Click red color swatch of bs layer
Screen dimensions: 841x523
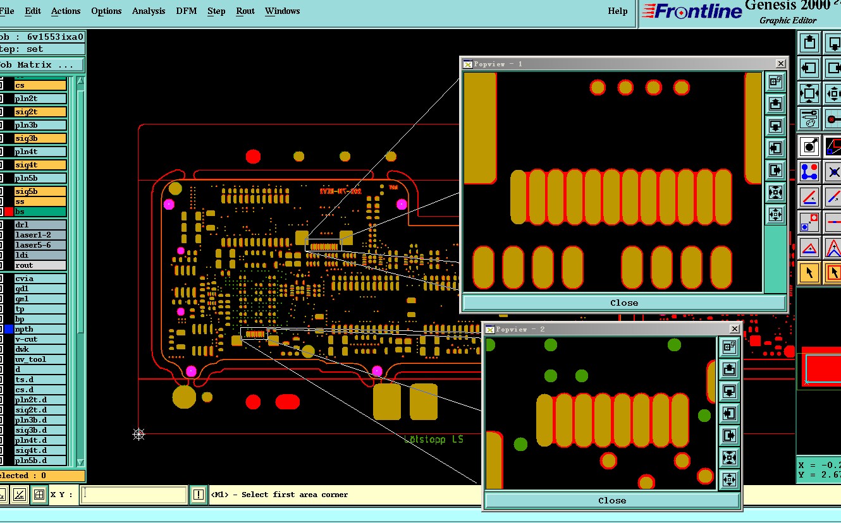coord(9,212)
